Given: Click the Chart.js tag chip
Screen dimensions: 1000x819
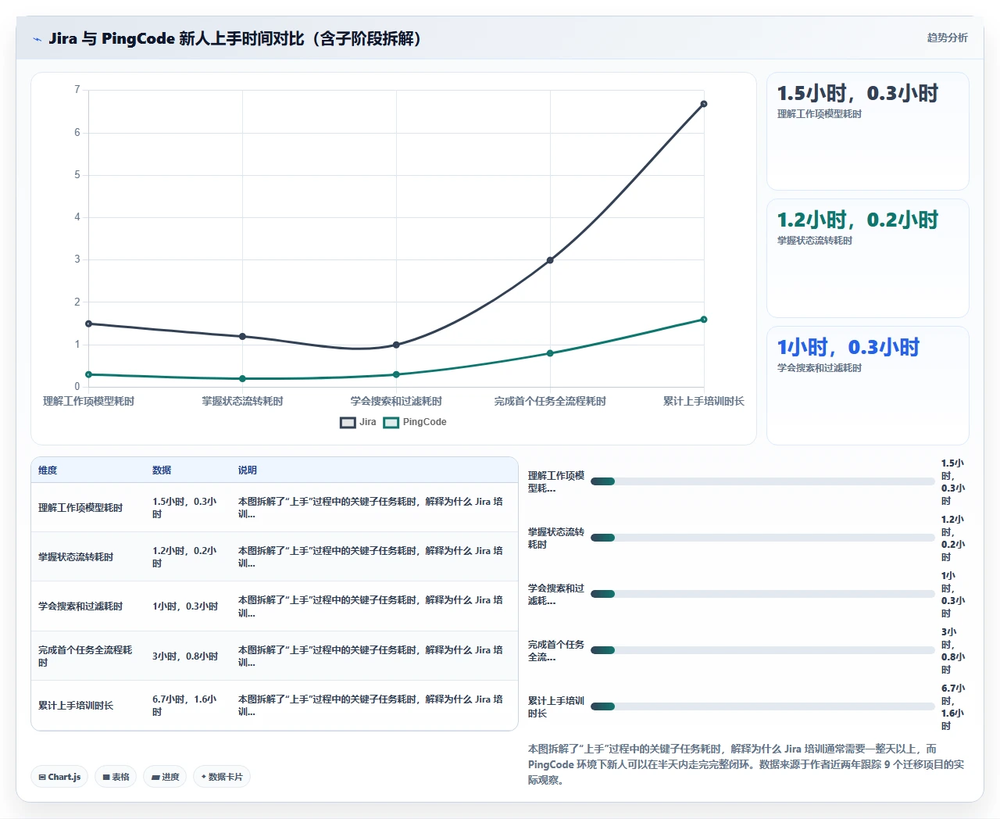Looking at the screenshot, I should coord(60,777).
